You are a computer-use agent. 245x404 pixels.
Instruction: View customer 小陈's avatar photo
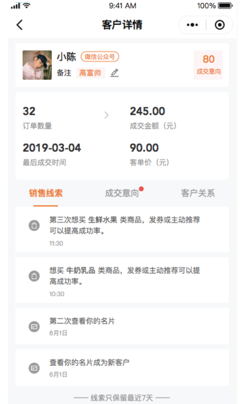(37, 65)
